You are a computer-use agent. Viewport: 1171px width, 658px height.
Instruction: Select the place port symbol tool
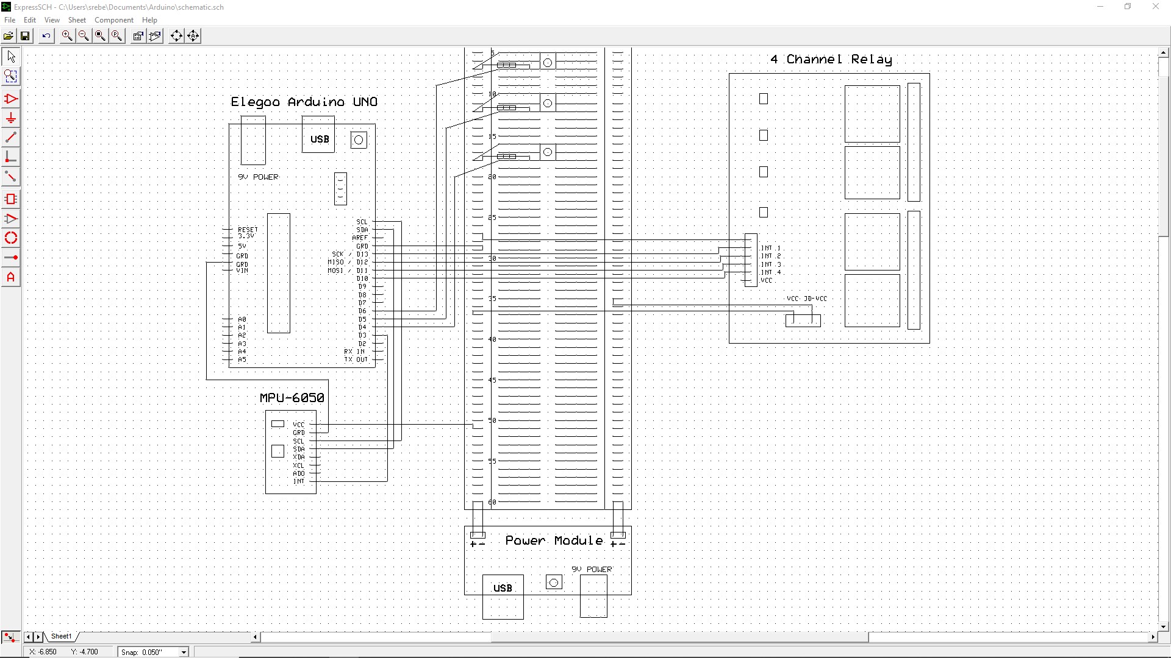(x=10, y=118)
